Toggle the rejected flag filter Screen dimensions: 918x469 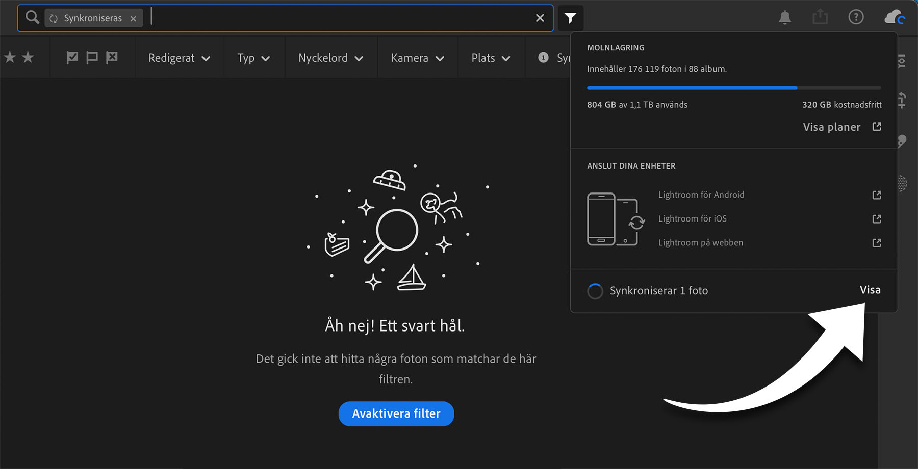coord(112,58)
